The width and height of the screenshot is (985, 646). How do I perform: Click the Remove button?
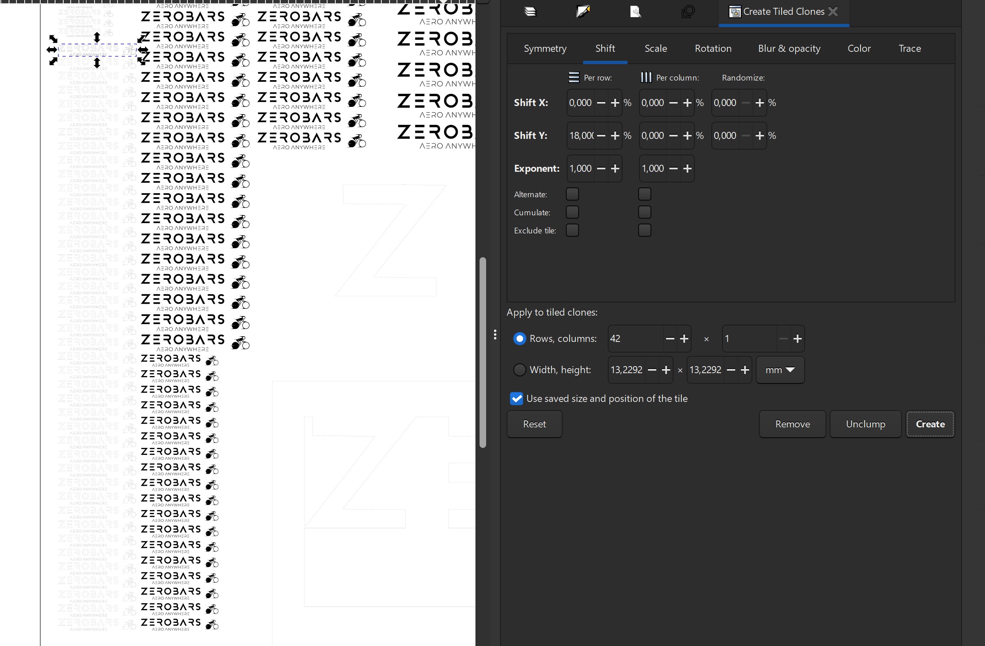coord(793,424)
